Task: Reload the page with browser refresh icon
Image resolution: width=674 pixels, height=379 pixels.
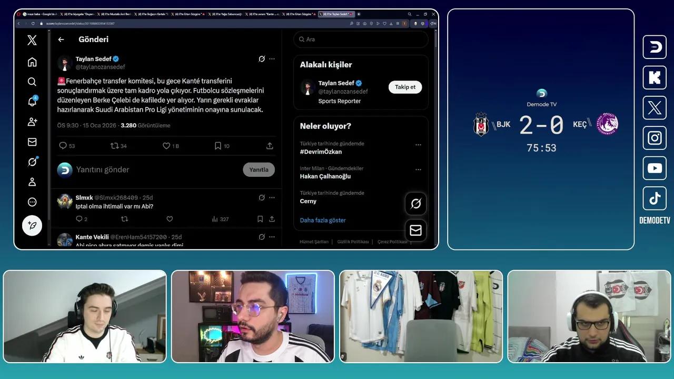Action: tap(33, 24)
